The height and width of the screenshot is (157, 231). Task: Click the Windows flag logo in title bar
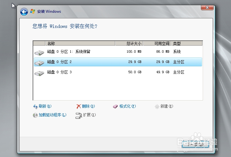[x=33, y=11]
